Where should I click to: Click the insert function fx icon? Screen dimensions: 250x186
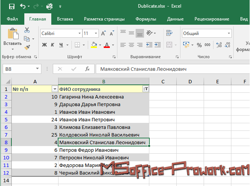point(87,69)
